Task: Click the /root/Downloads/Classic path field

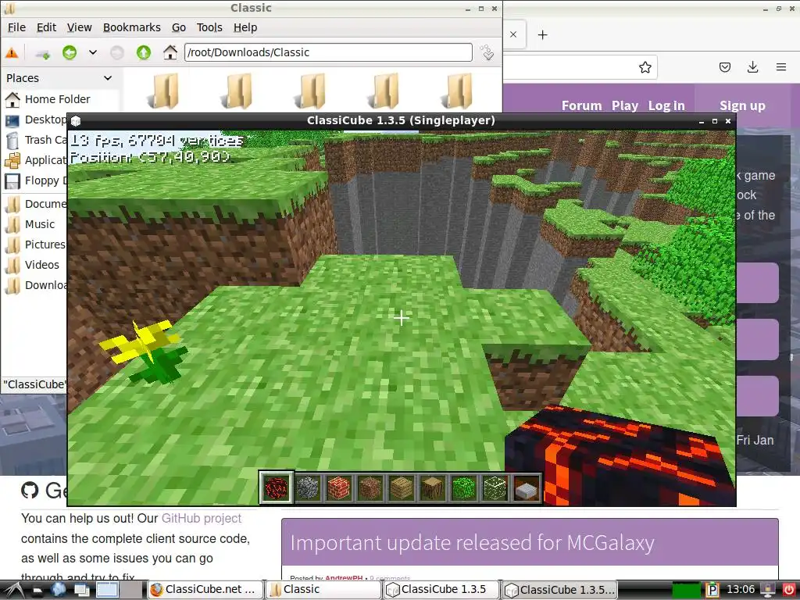Action: 328,52
